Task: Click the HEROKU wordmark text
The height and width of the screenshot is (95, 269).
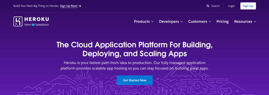Action: (x=37, y=19)
